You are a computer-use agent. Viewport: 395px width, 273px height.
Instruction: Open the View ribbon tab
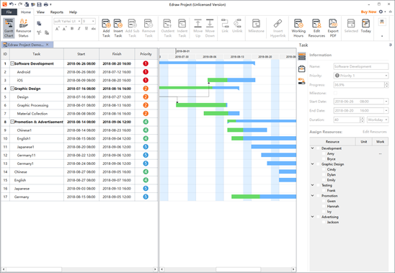pyautogui.click(x=40, y=12)
